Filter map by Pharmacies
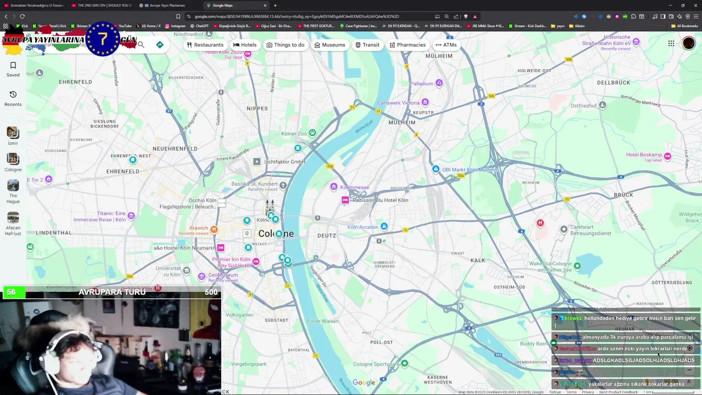This screenshot has width=702, height=395. point(407,45)
